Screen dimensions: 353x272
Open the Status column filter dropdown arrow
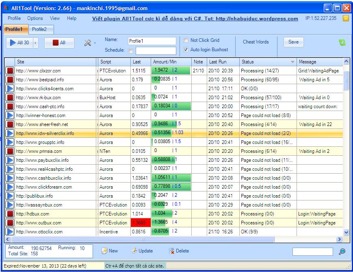point(292,62)
